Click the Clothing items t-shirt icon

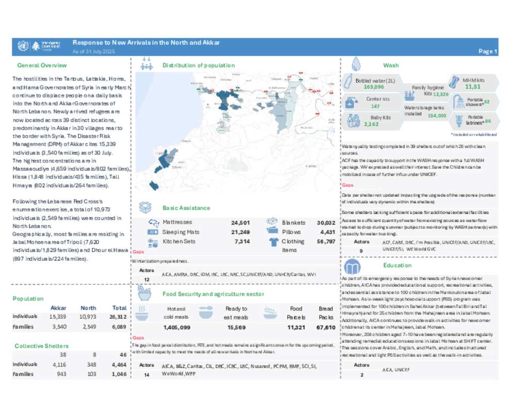tap(273, 241)
